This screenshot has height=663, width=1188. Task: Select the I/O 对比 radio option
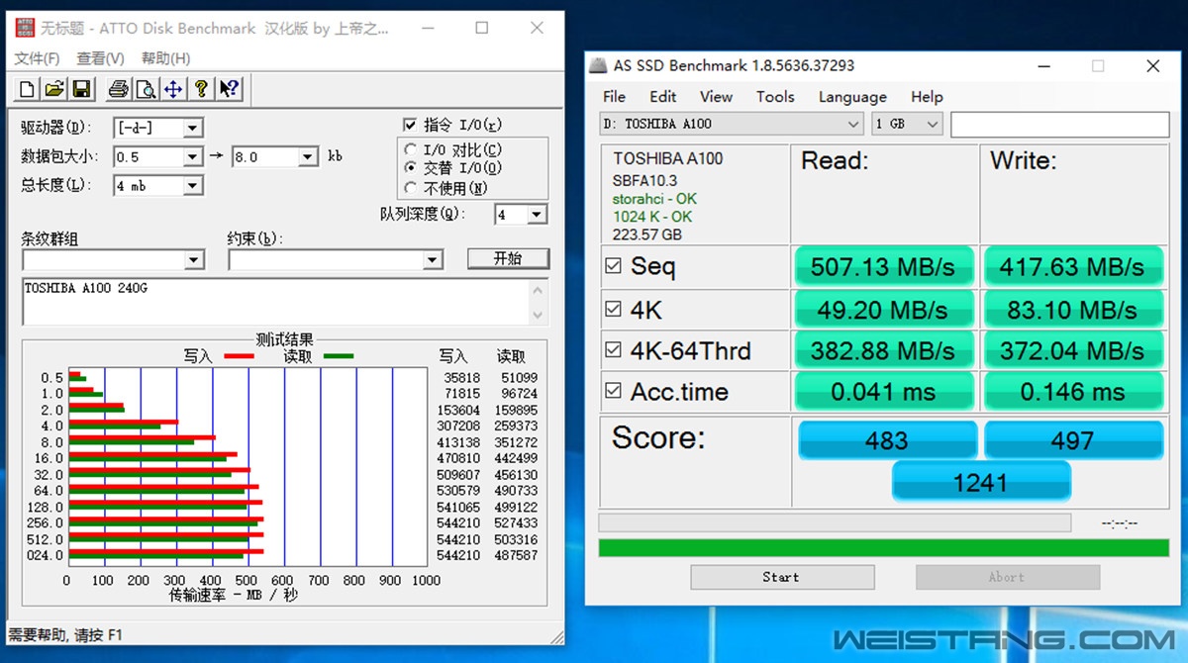pyautogui.click(x=410, y=150)
